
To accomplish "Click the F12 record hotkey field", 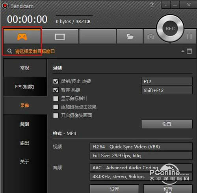I will point(167,81).
